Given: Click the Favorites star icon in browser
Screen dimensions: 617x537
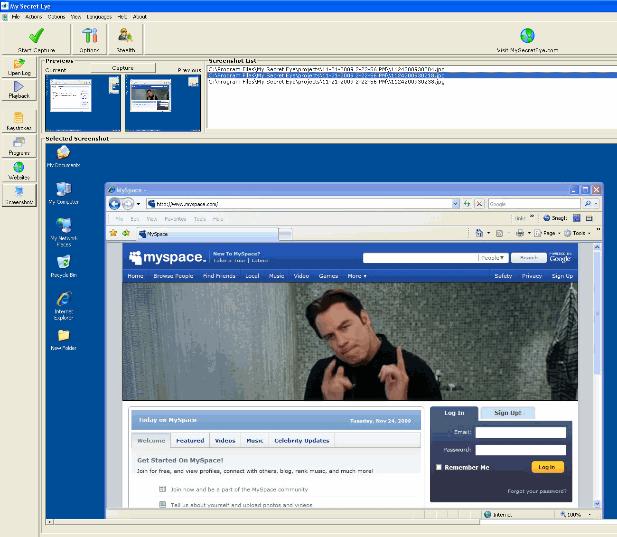Looking at the screenshot, I should coord(113,233).
